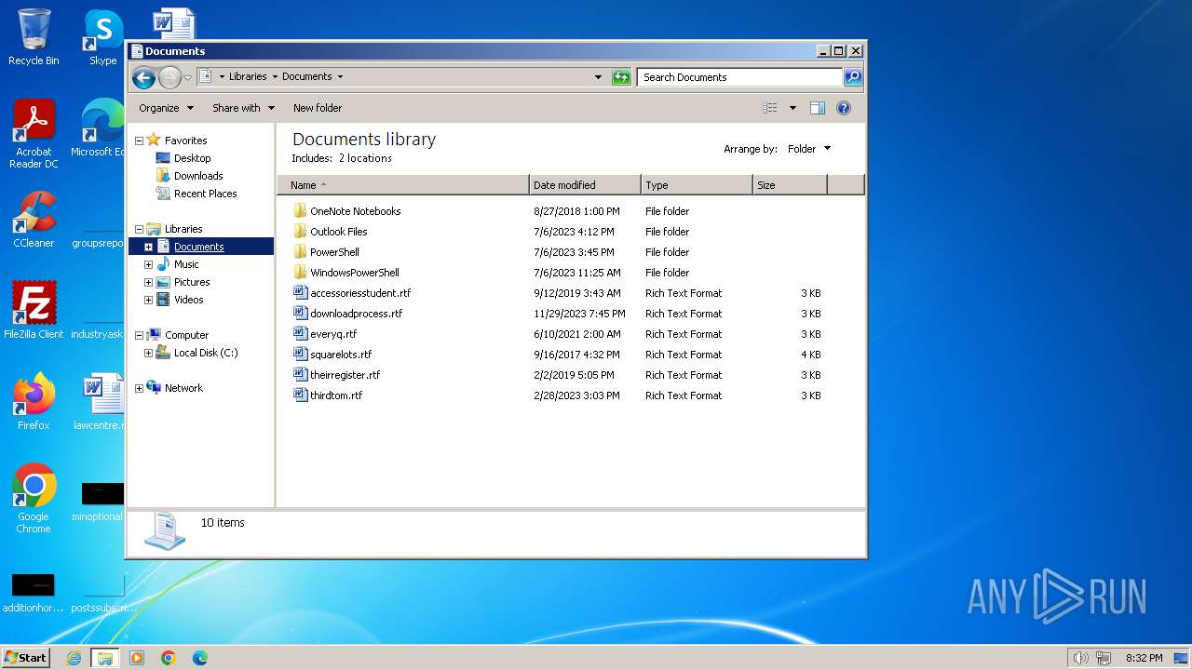The width and height of the screenshot is (1192, 670).
Task: Select the Outlook Files folder
Action: coord(338,232)
